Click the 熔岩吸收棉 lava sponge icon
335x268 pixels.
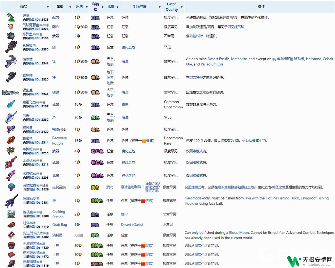[12, 254]
